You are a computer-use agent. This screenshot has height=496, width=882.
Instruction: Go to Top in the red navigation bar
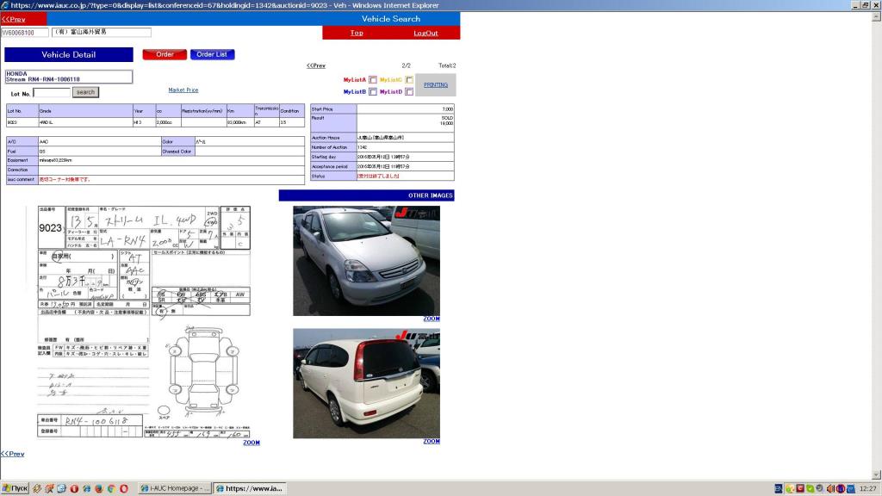tap(357, 33)
